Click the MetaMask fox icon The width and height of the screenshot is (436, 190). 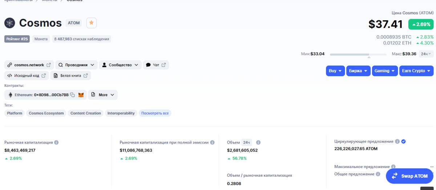coord(81,95)
